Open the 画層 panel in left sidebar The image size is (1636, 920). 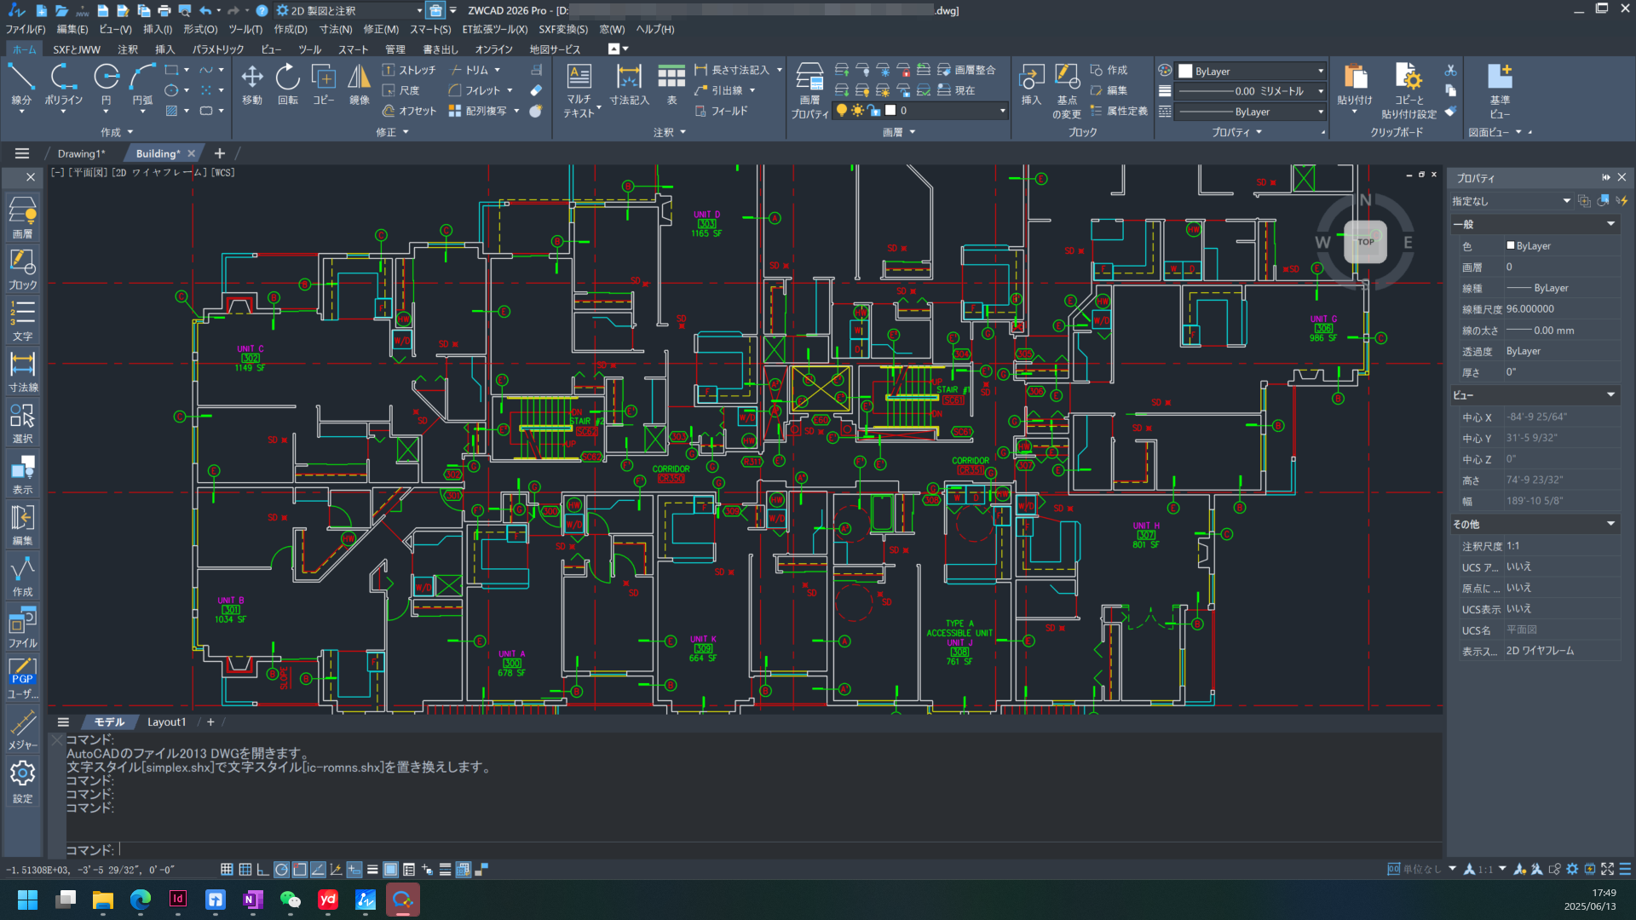coord(23,217)
